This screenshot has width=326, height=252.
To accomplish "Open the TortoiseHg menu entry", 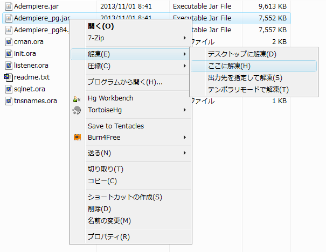I will click(x=130, y=110).
